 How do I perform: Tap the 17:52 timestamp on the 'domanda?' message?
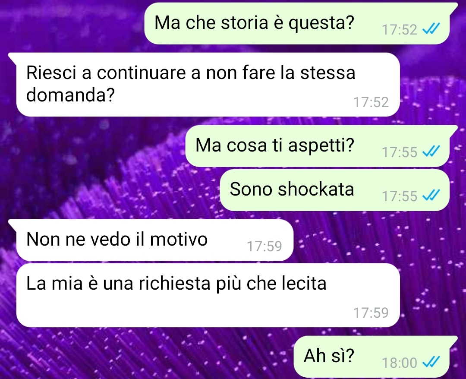pyautogui.click(x=371, y=102)
